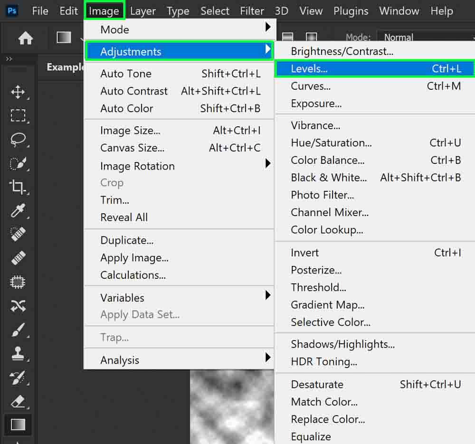475x444 pixels.
Task: Open the File menu
Action: pos(40,11)
